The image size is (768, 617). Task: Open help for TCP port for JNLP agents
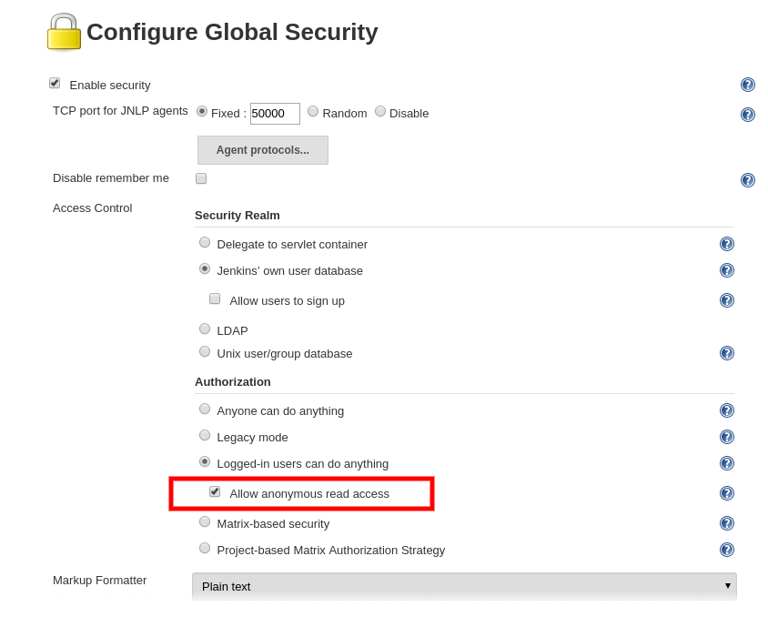point(747,115)
